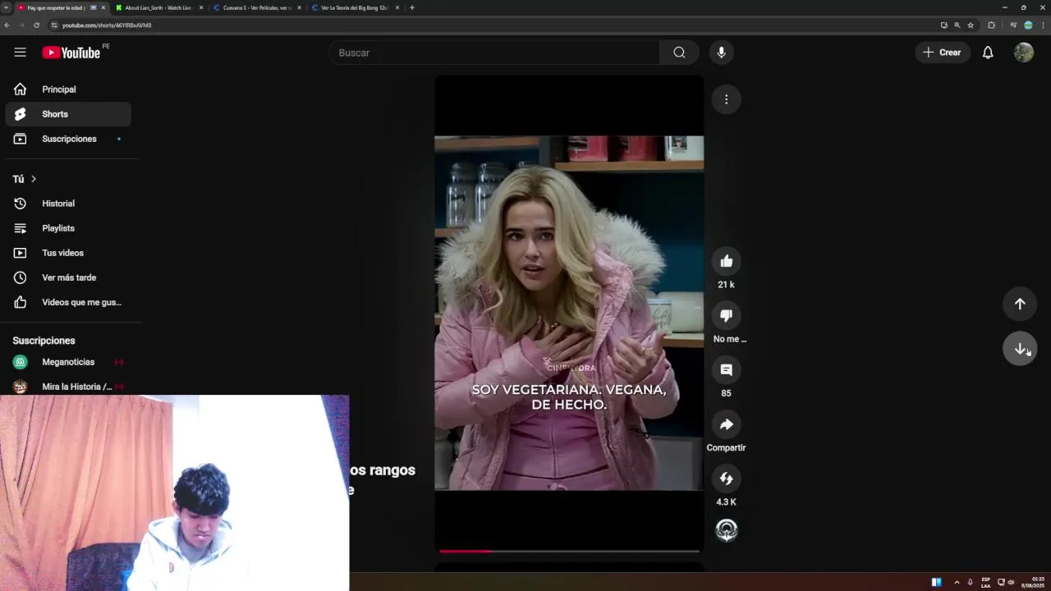
Task: Share this short using Compartir
Action: coord(726,424)
